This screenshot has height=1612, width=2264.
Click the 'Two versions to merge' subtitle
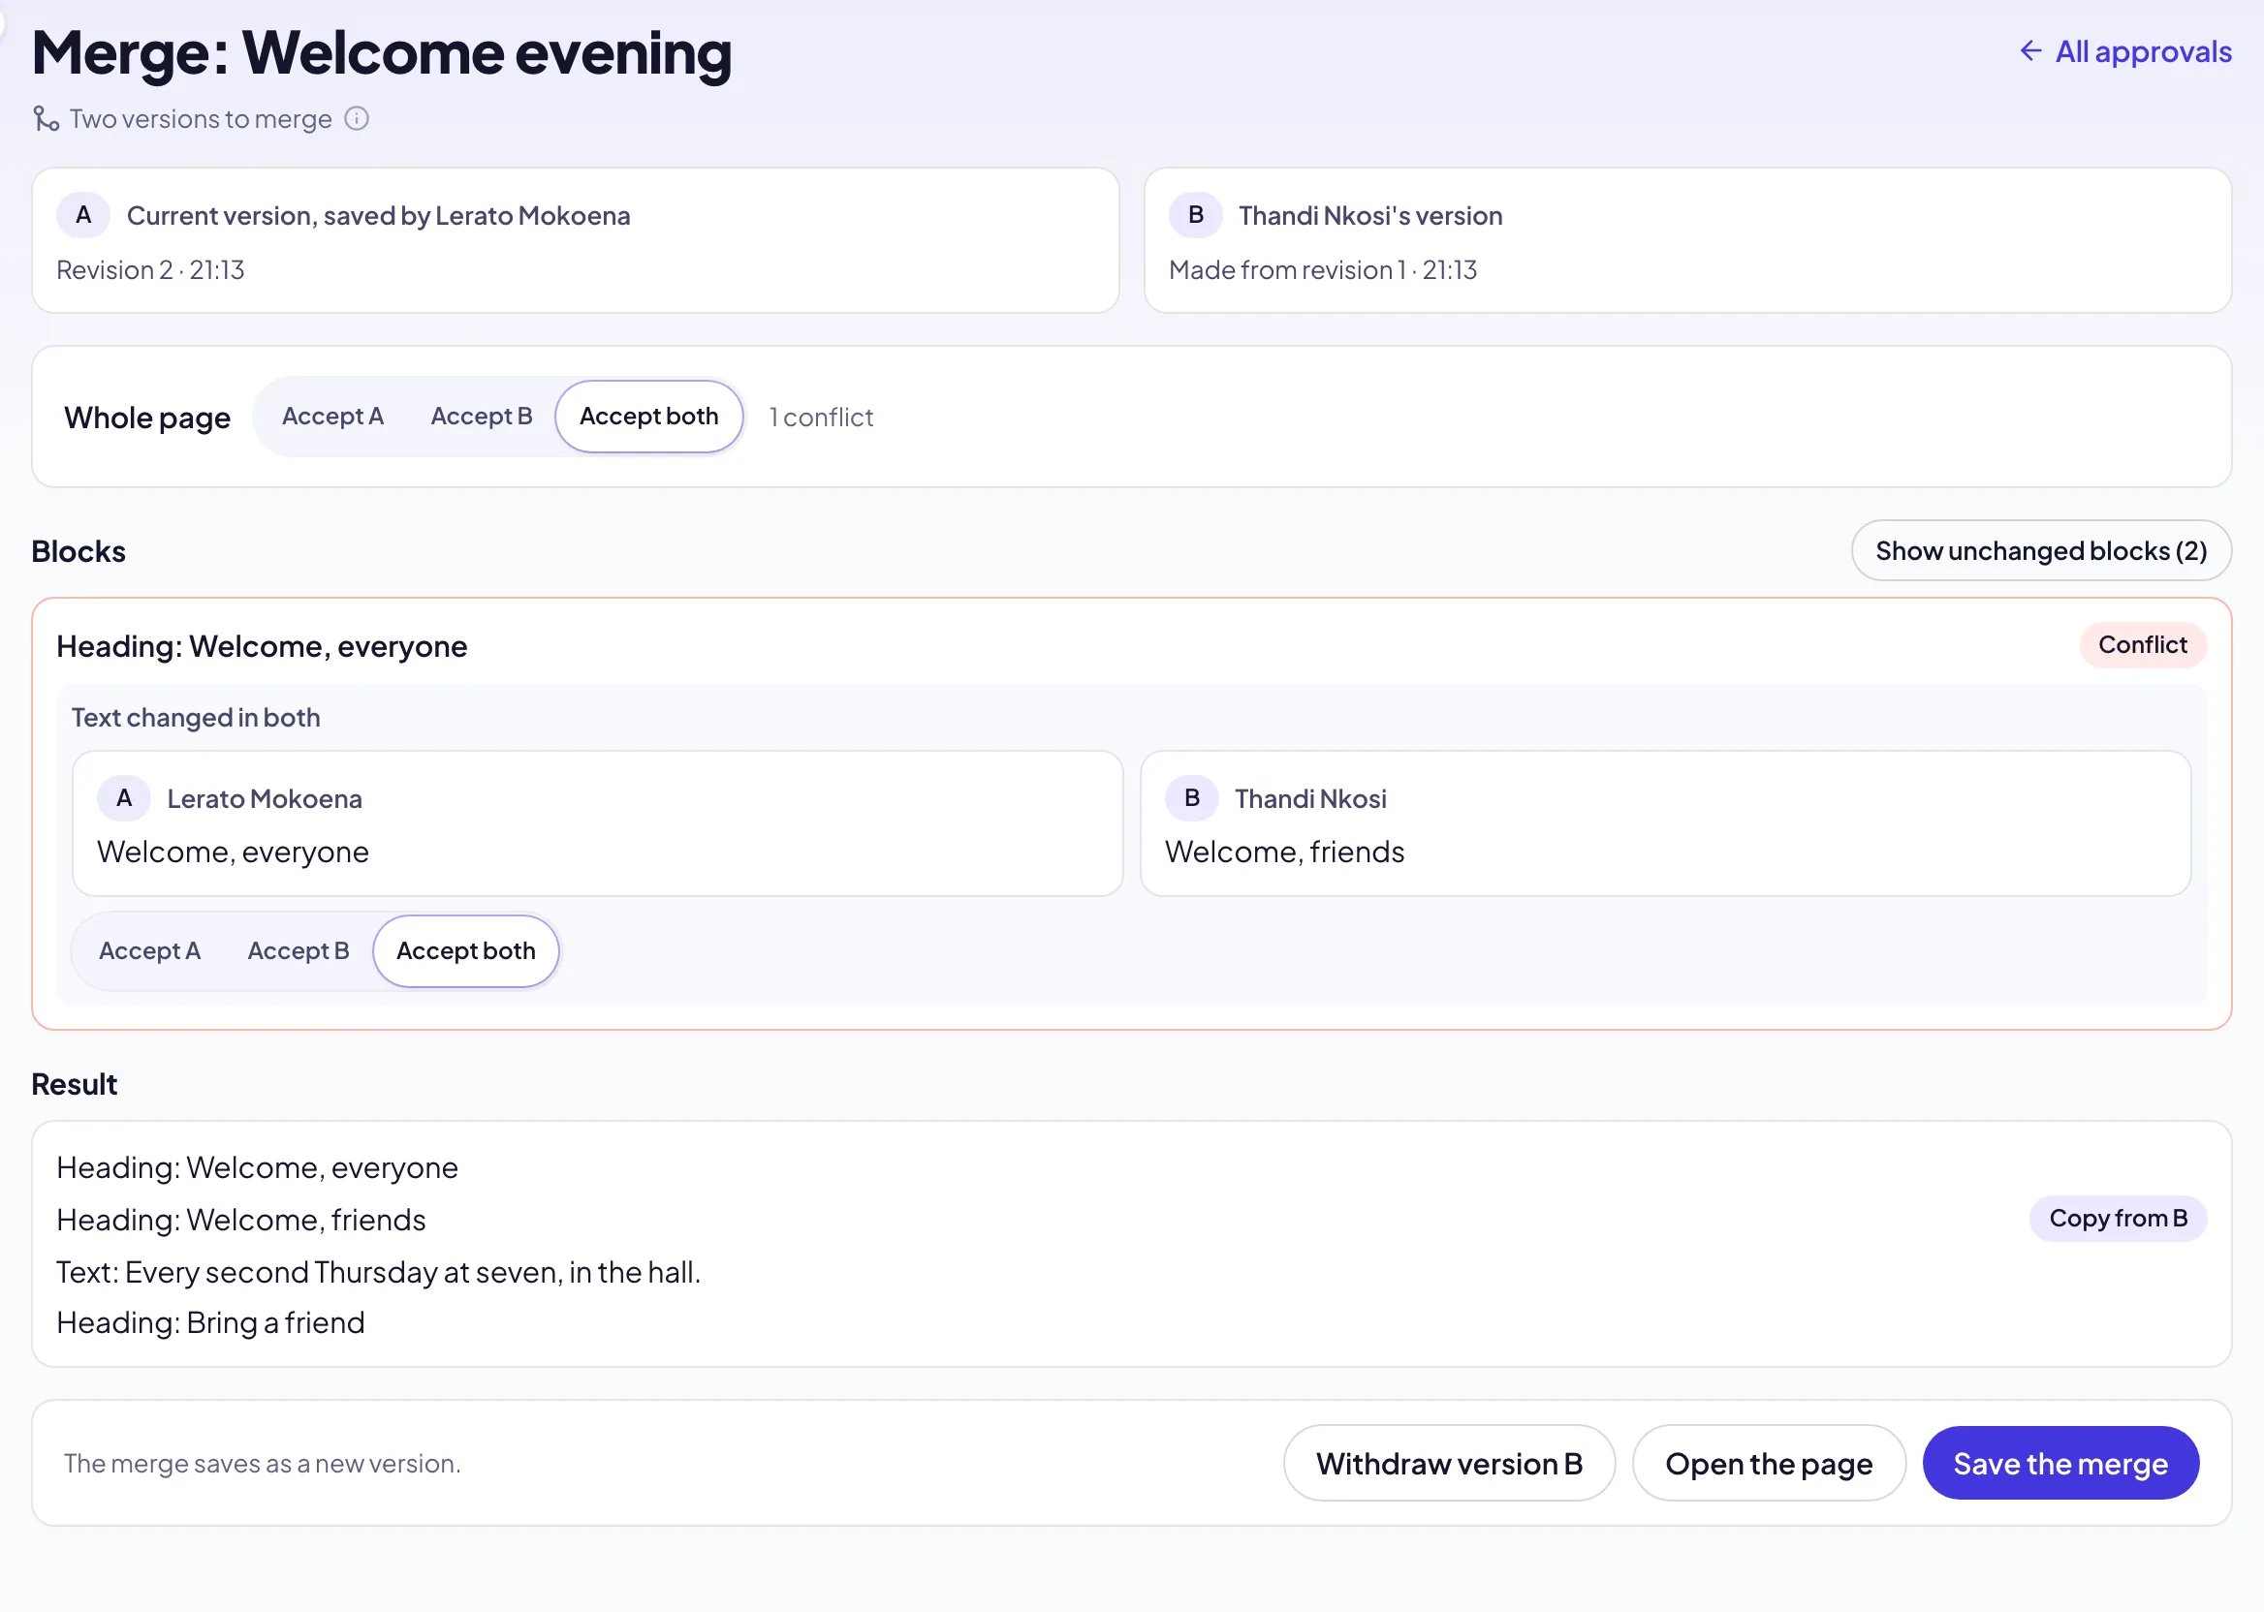(x=201, y=119)
